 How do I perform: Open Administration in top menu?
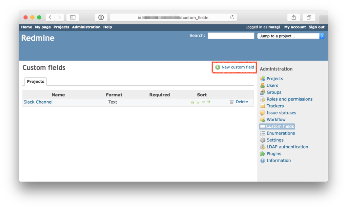(x=86, y=27)
